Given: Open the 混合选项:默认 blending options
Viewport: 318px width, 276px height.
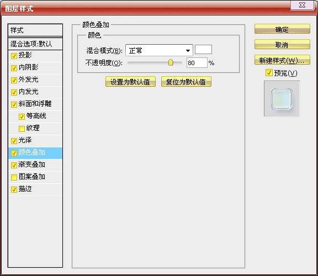Looking at the screenshot, I should point(35,44).
